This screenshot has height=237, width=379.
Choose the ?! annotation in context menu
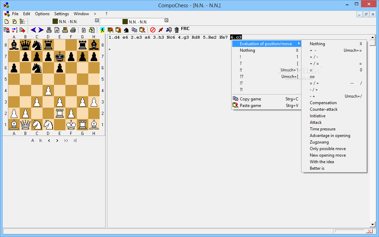coord(267,89)
